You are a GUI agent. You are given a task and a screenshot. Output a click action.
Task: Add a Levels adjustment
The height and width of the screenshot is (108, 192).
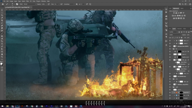(x=176, y=13)
